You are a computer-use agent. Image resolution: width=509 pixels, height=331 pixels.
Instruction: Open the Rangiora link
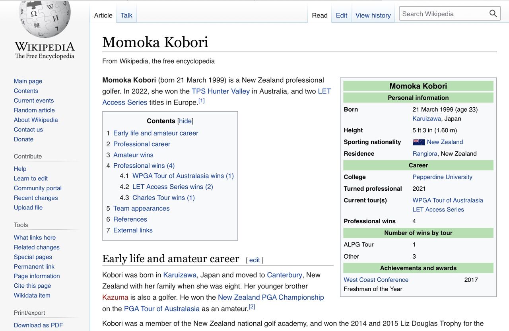pyautogui.click(x=425, y=153)
